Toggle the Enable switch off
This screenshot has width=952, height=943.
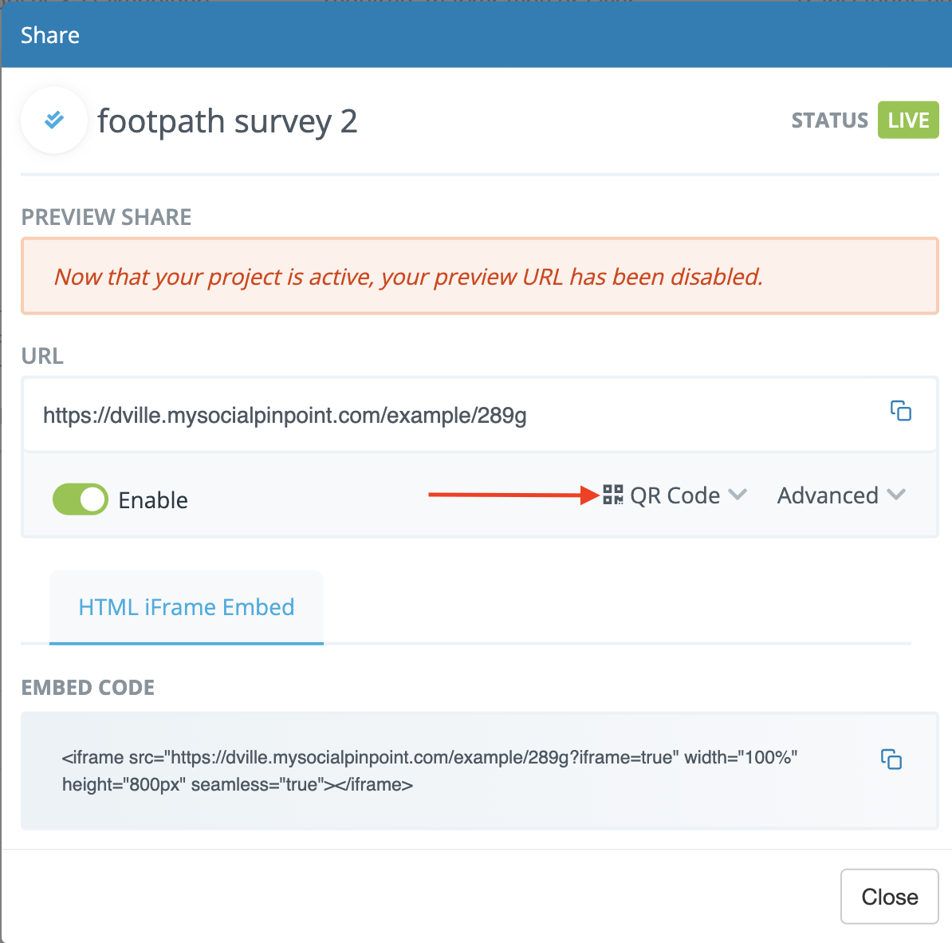point(81,499)
